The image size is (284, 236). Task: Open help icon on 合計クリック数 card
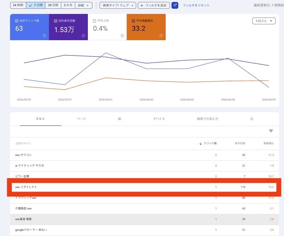click(44, 36)
